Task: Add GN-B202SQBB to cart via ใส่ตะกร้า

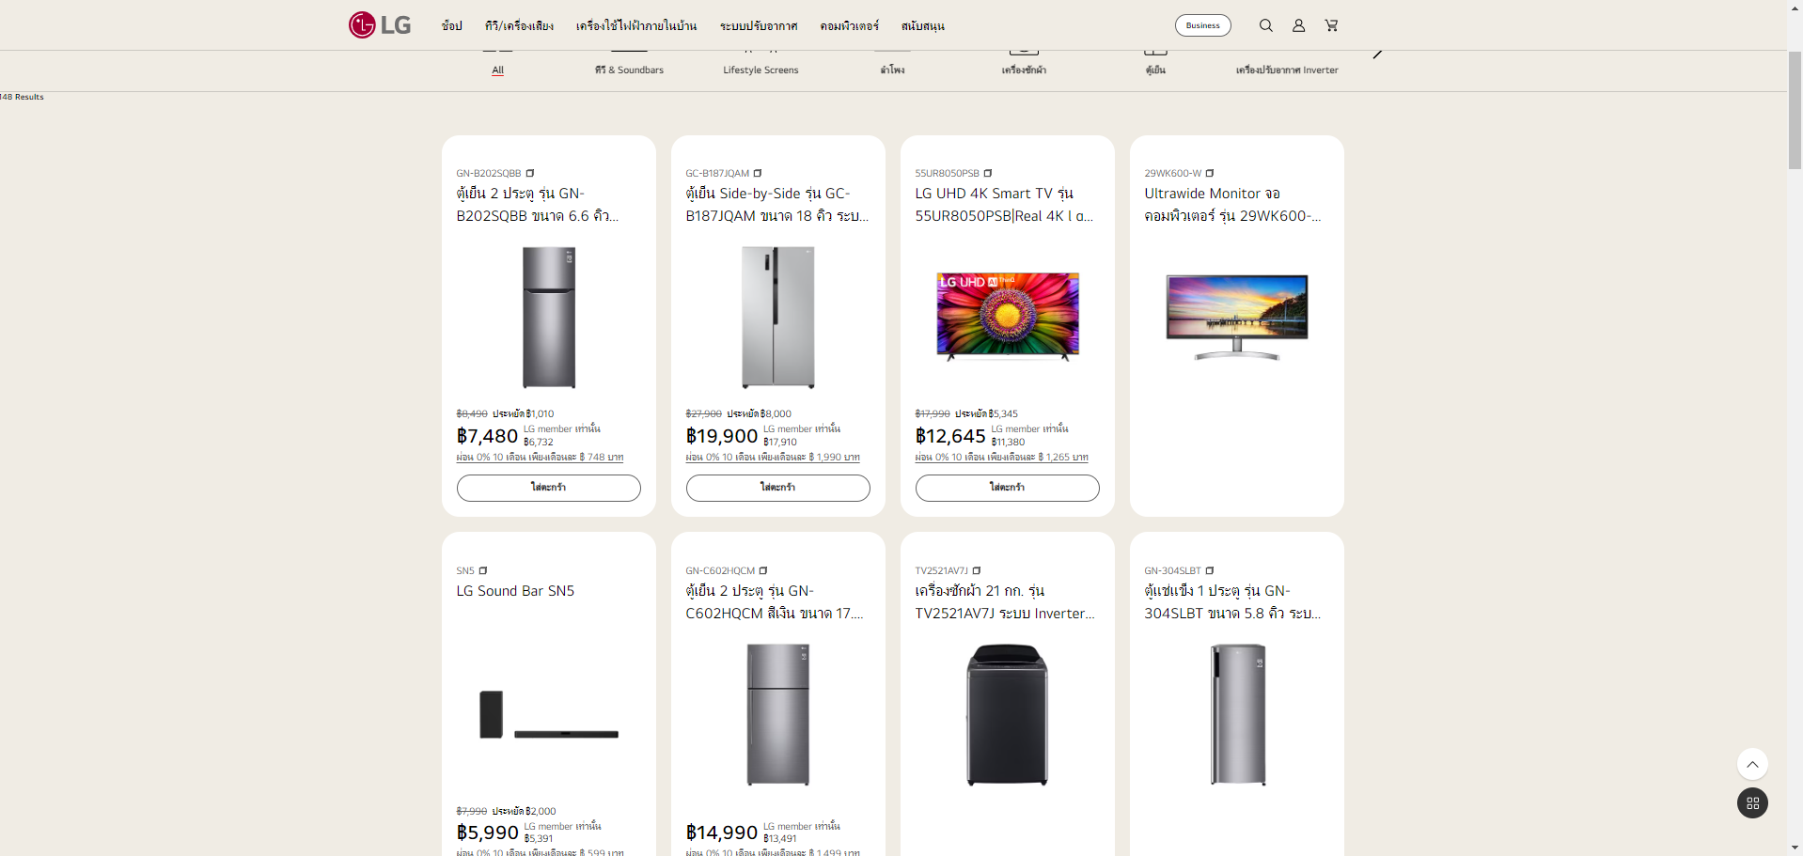Action: click(548, 488)
